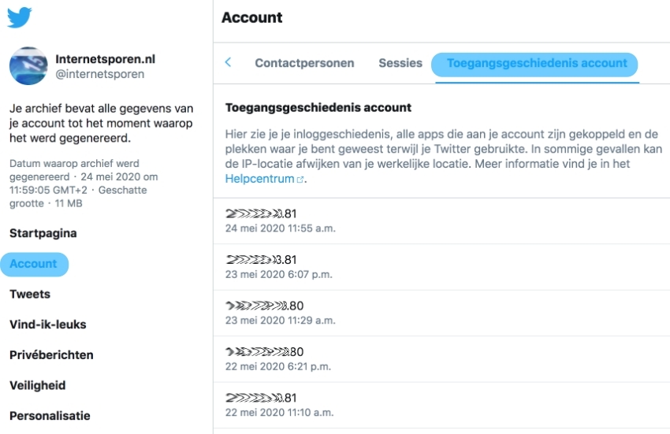Screen dimensions: 670x434
Task: Select Account in the sidebar
Action: [34, 264]
